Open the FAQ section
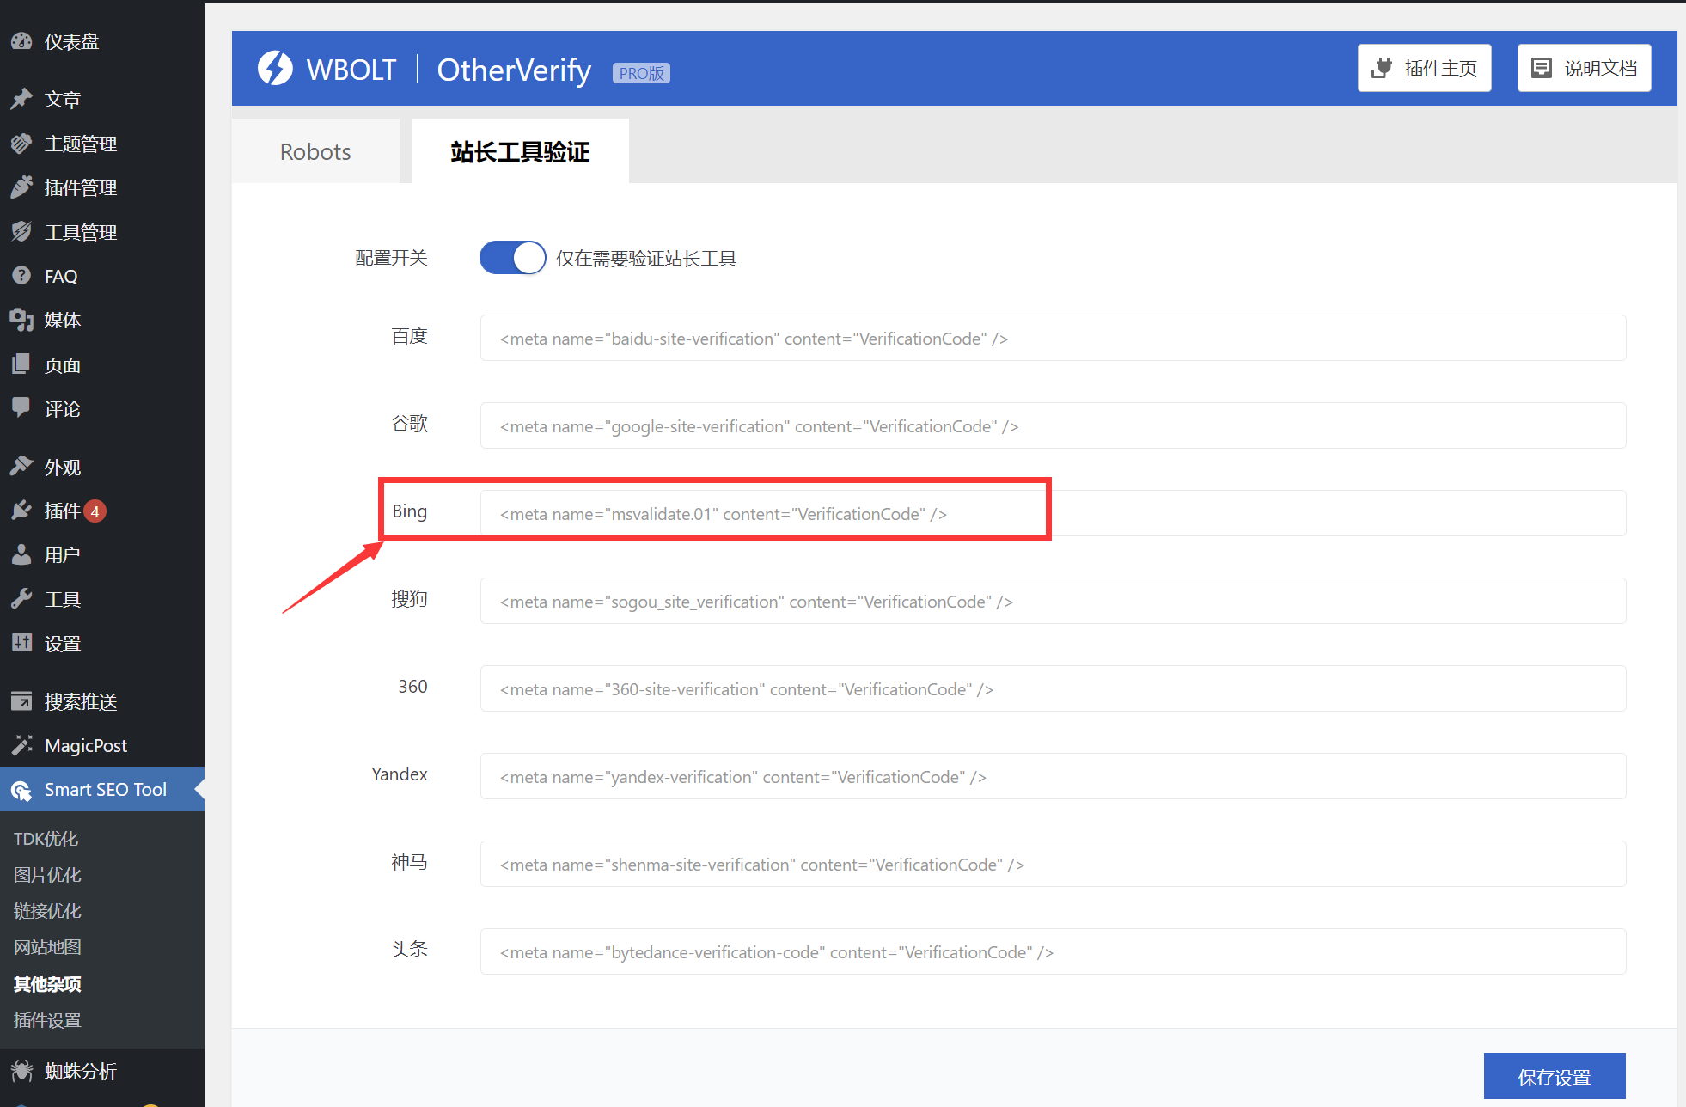Image resolution: width=1686 pixels, height=1107 pixels. [x=59, y=276]
